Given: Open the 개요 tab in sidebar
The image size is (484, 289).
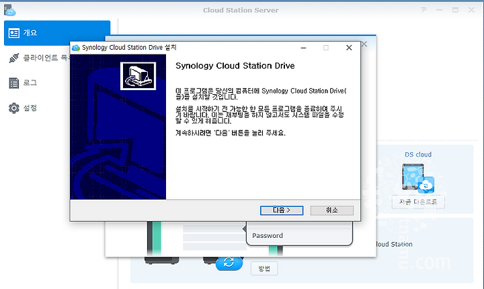Looking at the screenshot, I should click(57, 33).
